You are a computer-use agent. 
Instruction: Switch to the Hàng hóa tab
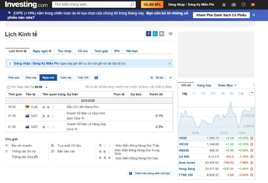pos(204,85)
